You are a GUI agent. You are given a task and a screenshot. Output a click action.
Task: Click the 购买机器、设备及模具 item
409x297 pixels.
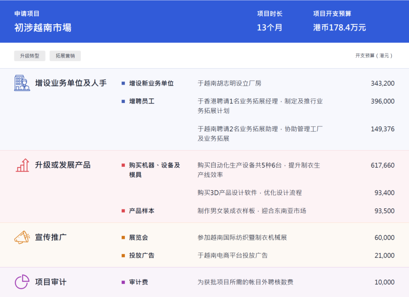[155, 170]
